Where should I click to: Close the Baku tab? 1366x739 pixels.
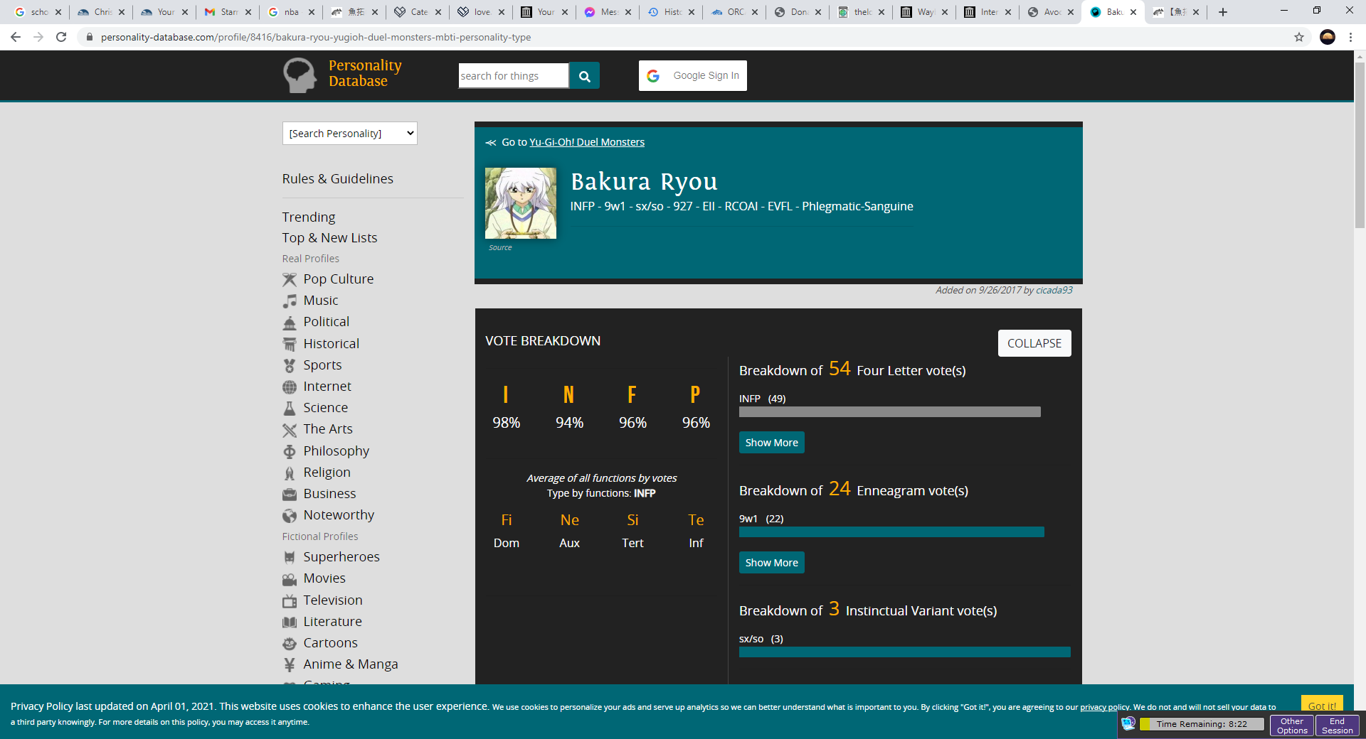tap(1133, 12)
